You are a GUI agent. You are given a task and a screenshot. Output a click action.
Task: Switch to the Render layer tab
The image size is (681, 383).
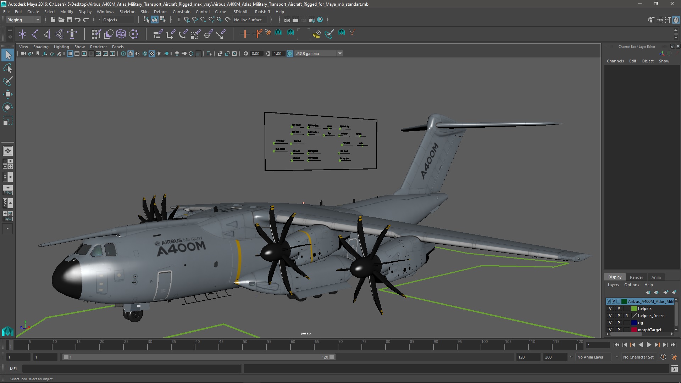(636, 277)
